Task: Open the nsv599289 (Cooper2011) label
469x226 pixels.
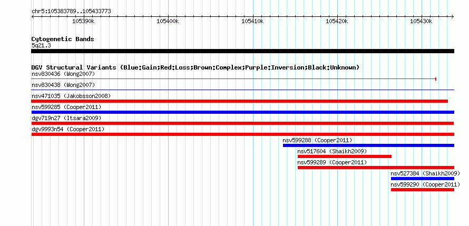Action: coord(332,162)
